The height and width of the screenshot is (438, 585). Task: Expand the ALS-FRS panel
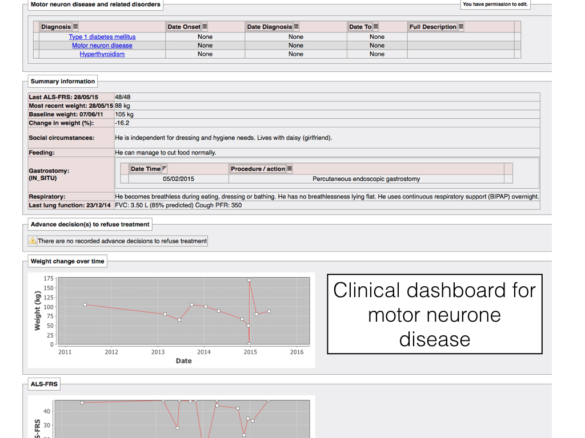(45, 384)
